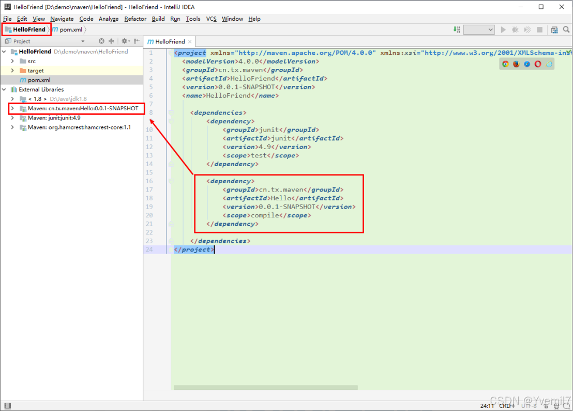Open the Code menu

pos(86,19)
